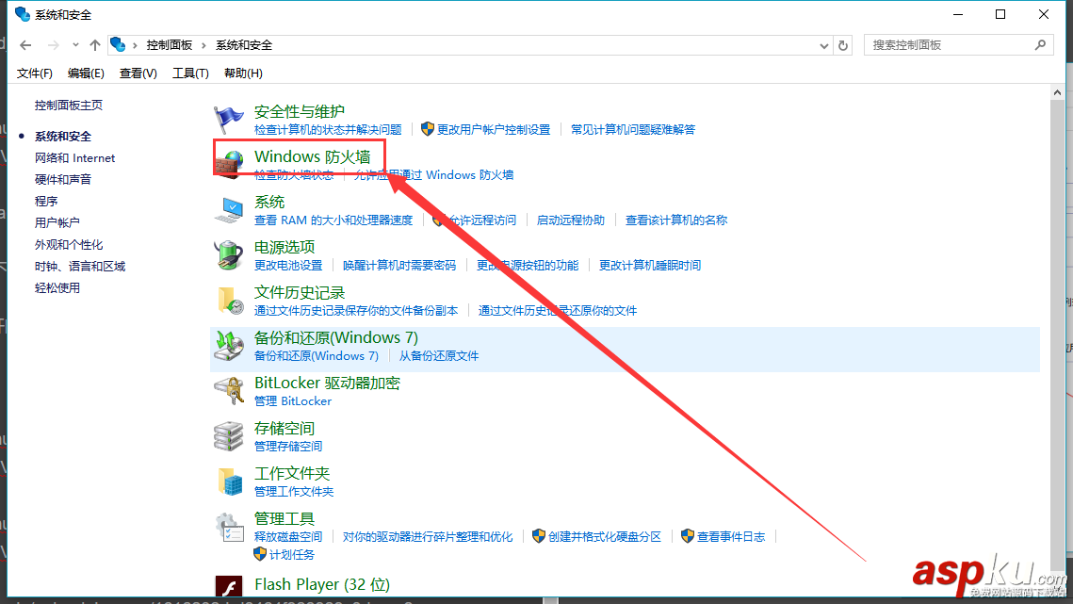The image size is (1073, 604).
Task: Open the 工具(T) menu
Action: (x=190, y=73)
